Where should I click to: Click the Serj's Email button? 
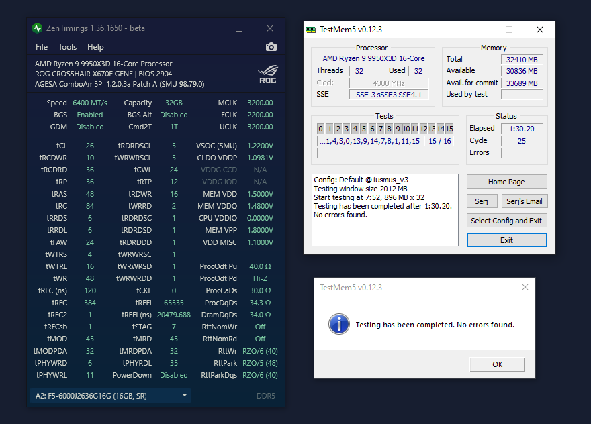524,201
